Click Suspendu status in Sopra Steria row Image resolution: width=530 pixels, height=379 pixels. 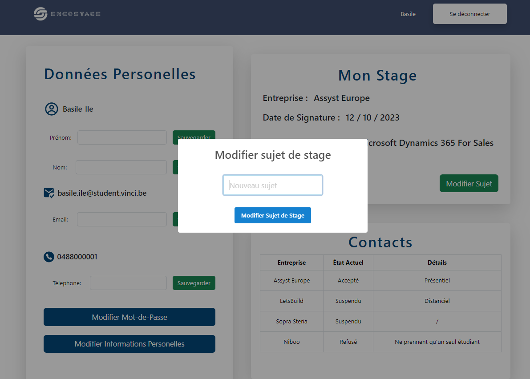tap(348, 321)
